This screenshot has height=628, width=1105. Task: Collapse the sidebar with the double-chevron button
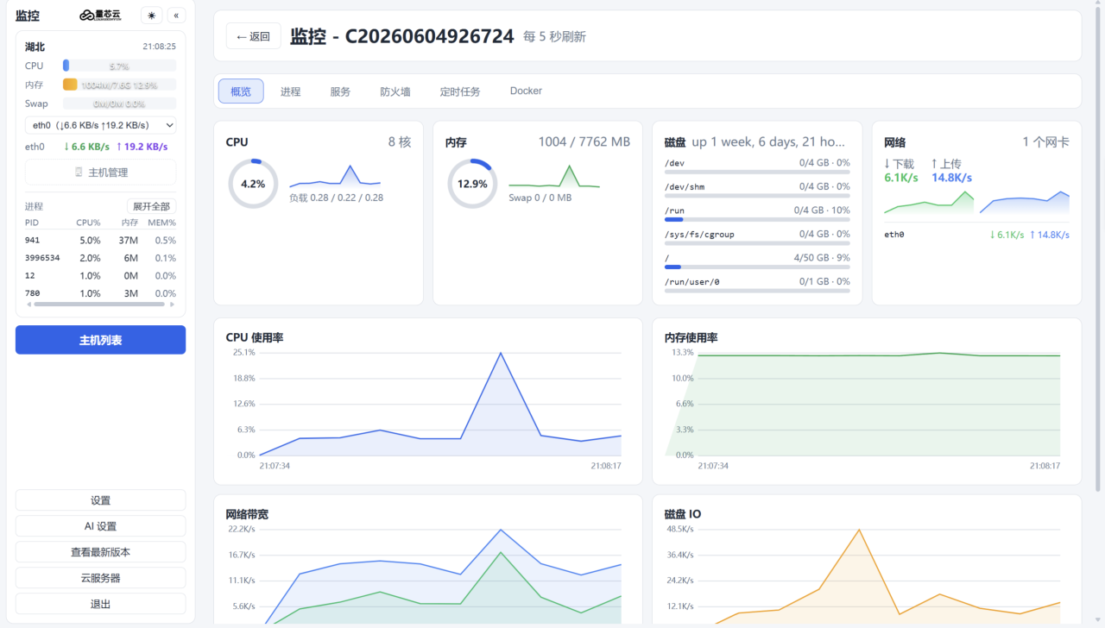(176, 16)
